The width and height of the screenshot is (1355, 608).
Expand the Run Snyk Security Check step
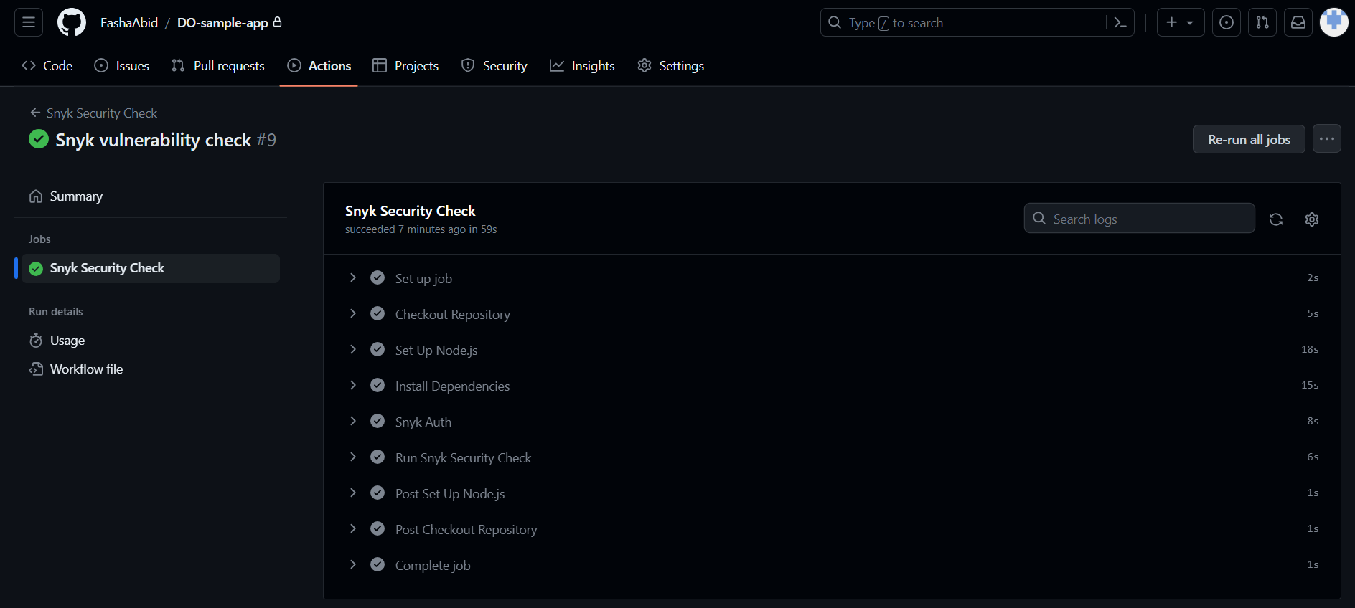coord(353,457)
